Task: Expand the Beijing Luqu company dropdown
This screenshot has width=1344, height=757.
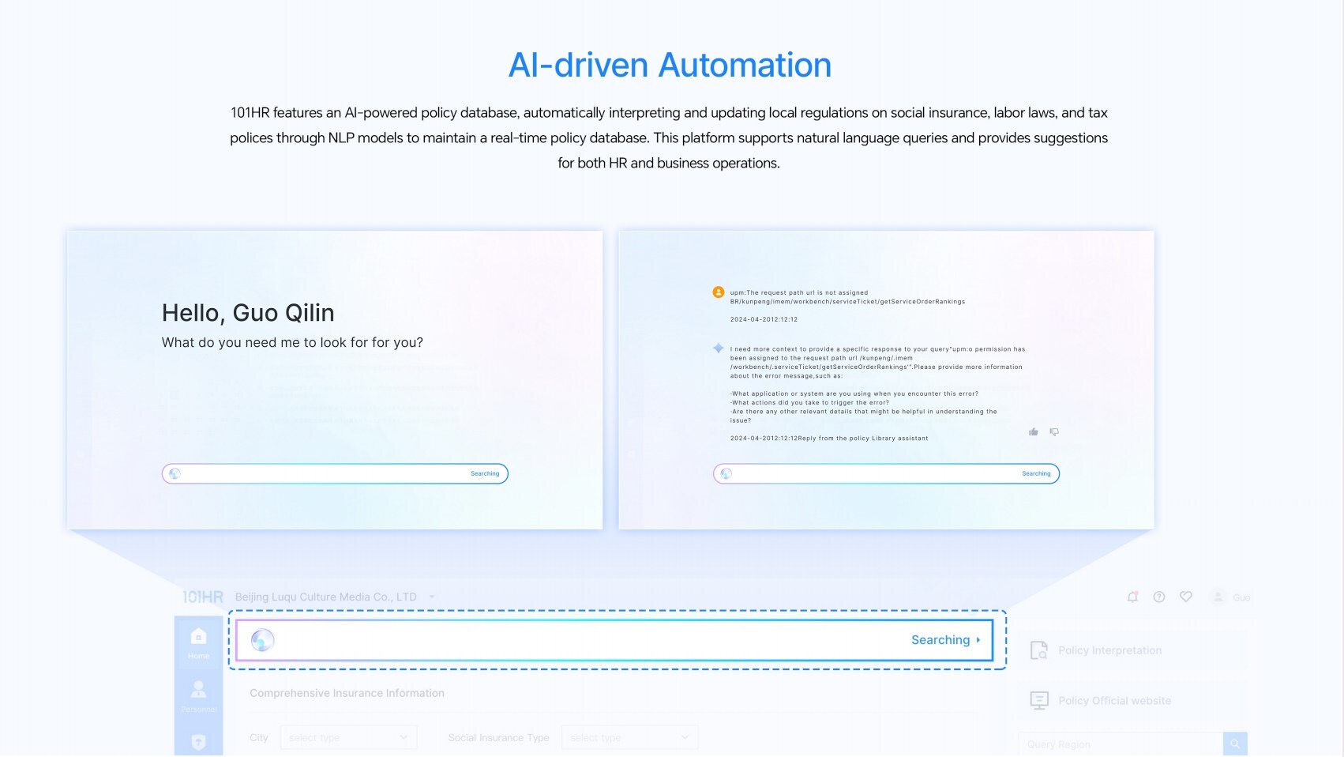Action: (x=432, y=597)
